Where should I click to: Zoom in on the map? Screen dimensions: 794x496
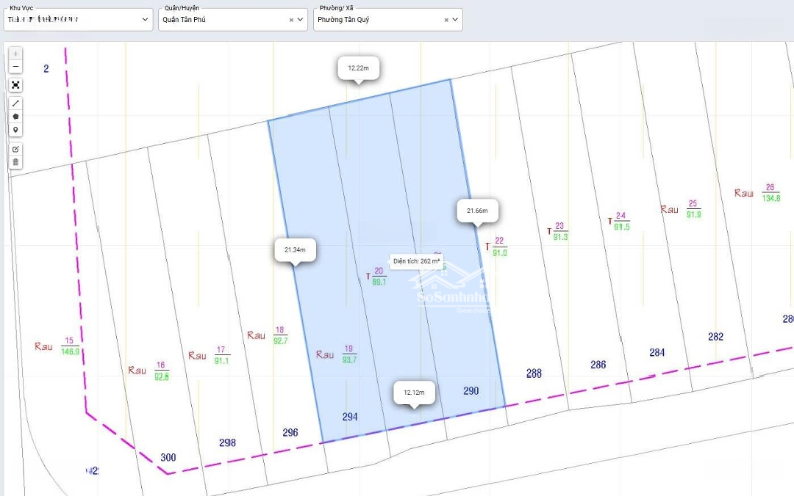click(x=15, y=54)
